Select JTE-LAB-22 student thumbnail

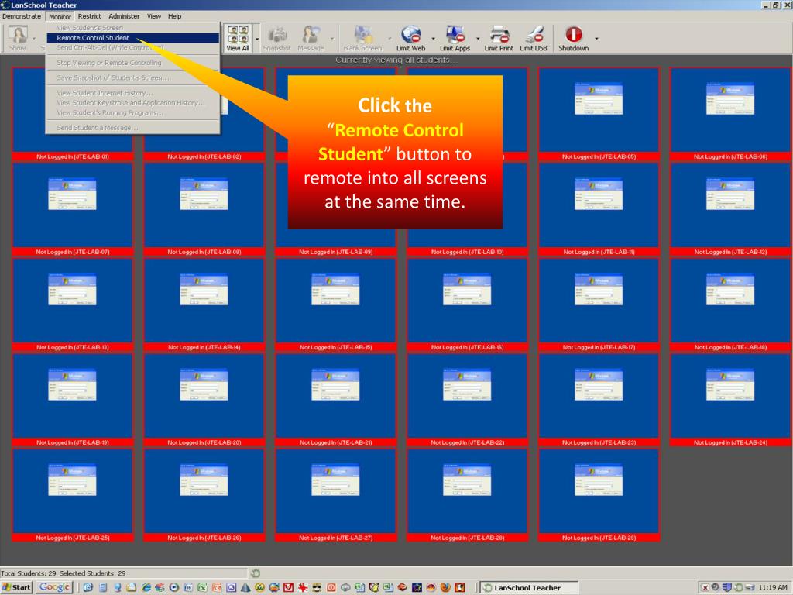click(467, 400)
